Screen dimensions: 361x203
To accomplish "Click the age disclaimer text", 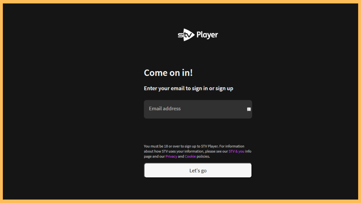I will [x=183, y=146].
